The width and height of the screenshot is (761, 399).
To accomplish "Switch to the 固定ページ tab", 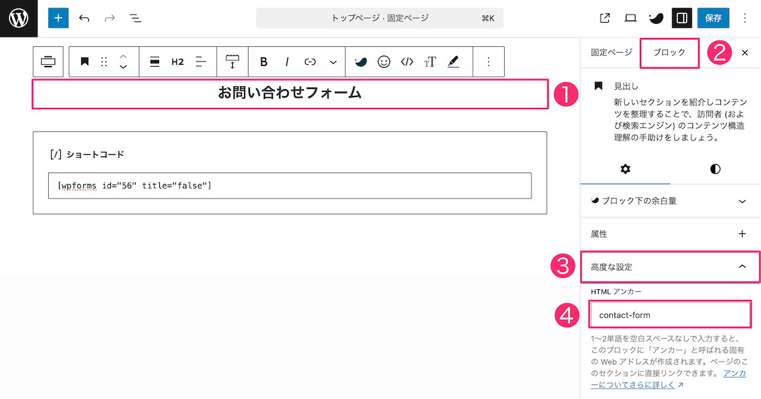I will pyautogui.click(x=609, y=53).
